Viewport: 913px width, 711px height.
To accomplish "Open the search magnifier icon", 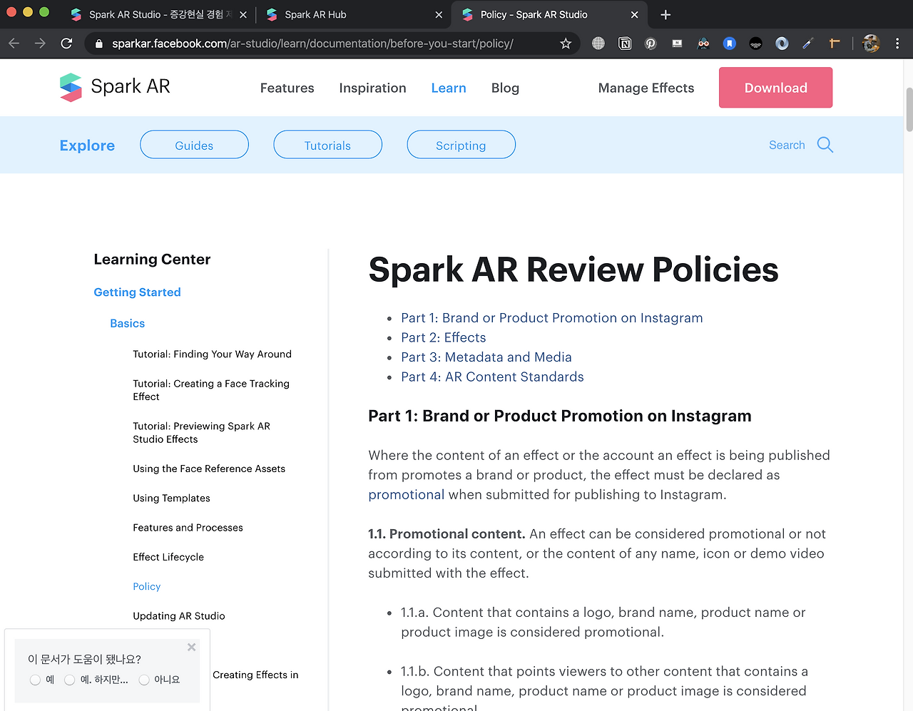I will 825,145.
